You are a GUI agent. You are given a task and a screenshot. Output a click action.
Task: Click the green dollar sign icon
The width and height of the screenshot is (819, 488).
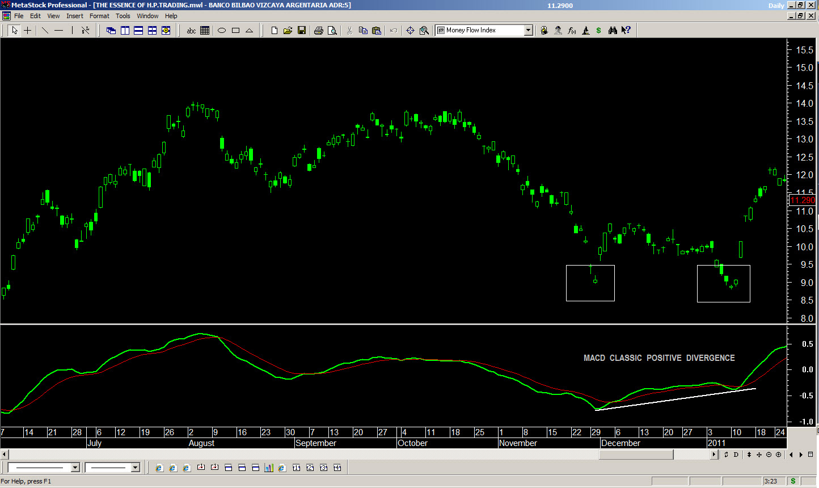coord(598,31)
